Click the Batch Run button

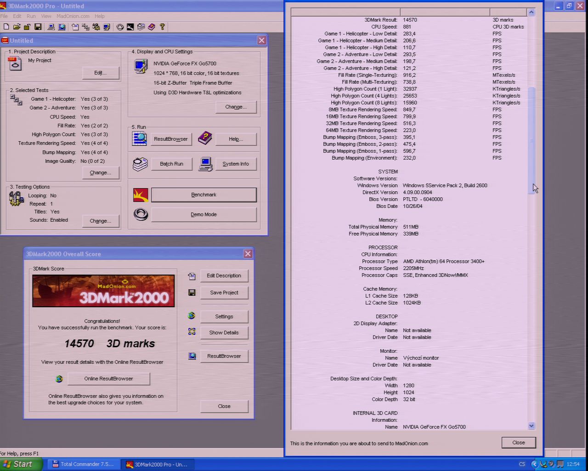[x=171, y=164]
